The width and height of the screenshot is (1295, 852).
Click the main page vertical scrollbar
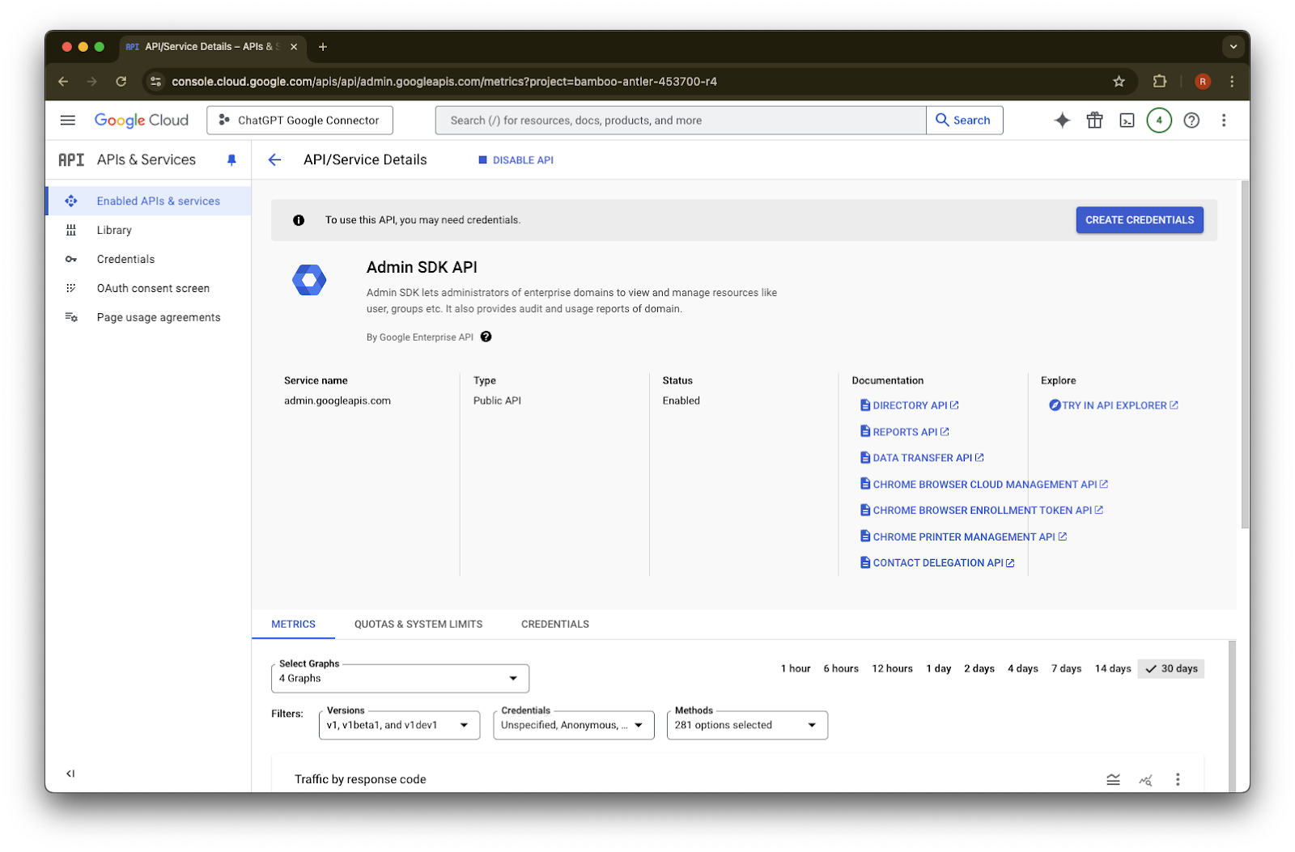(x=1245, y=354)
